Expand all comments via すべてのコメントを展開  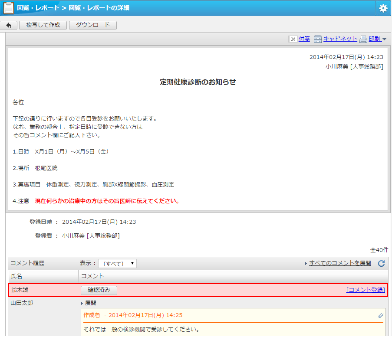click(x=340, y=263)
